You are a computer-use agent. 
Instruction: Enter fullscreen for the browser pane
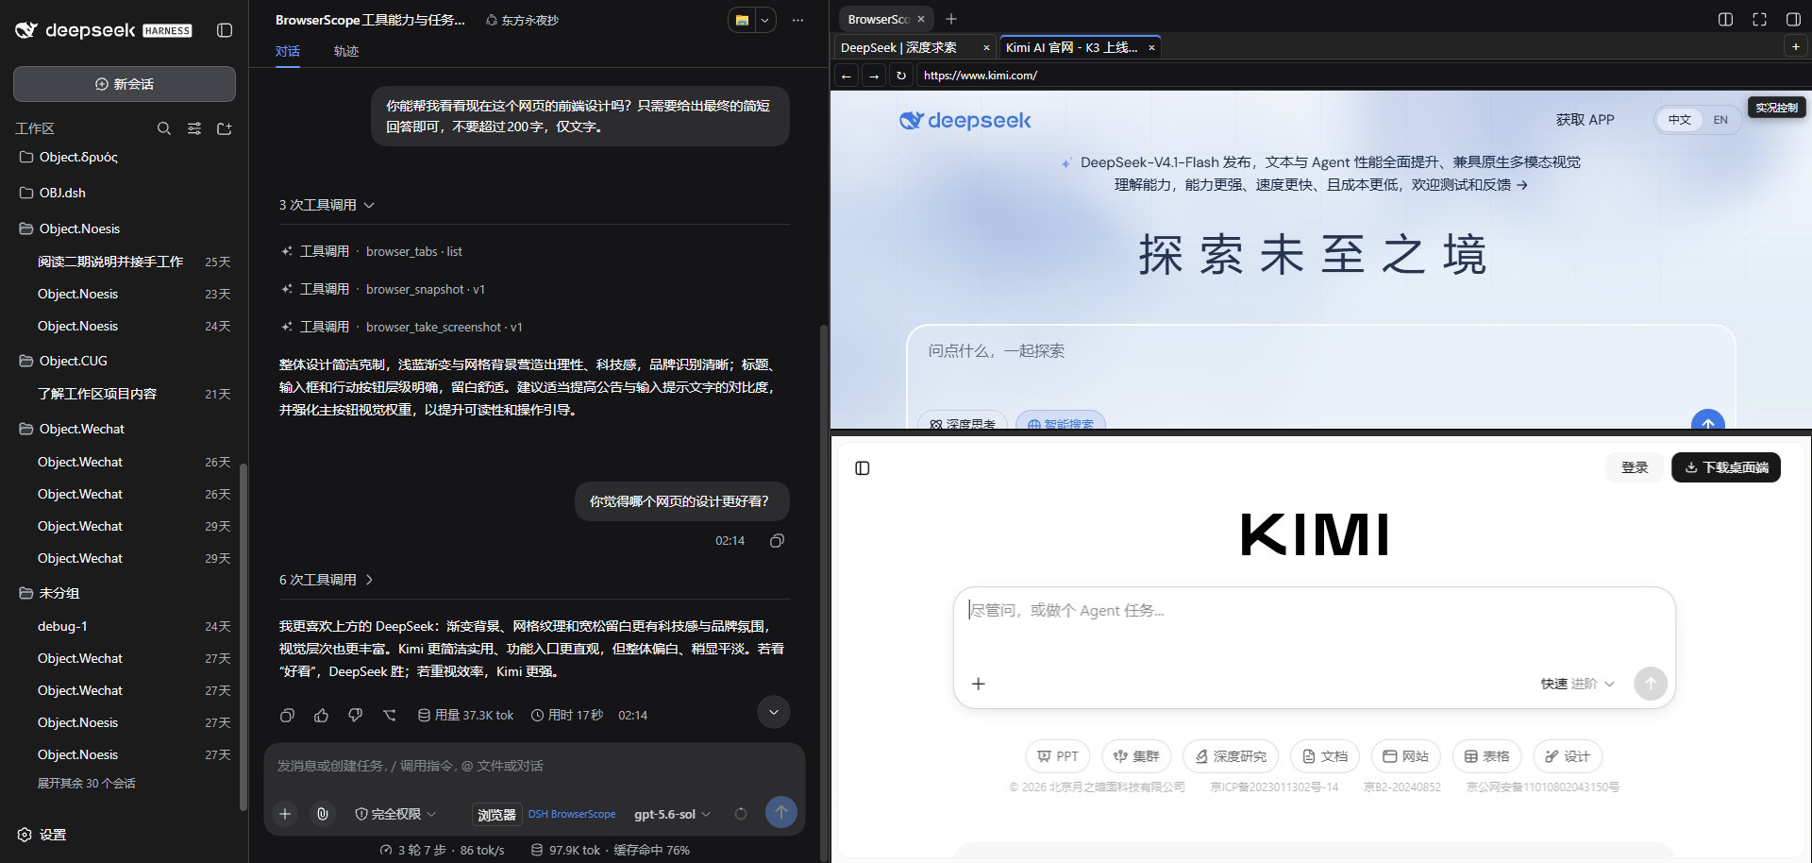(1759, 19)
